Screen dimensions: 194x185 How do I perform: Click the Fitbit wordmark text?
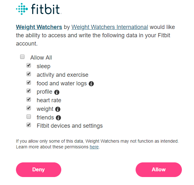pos(45,9)
